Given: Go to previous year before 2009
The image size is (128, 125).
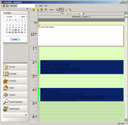Looking at the screenshot, I should point(19,17).
